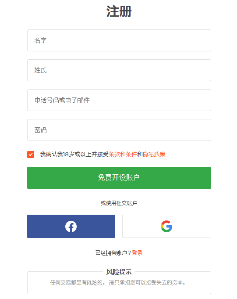The height and width of the screenshot is (299, 237).
Task: Submit the green 免费开设账户 button
Action: tap(119, 178)
